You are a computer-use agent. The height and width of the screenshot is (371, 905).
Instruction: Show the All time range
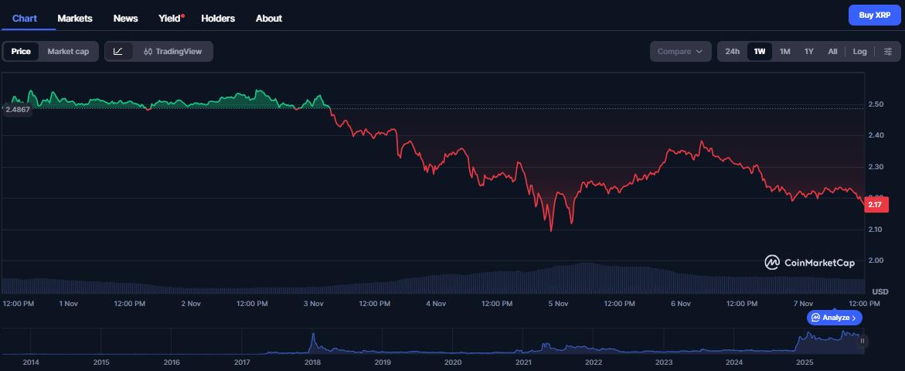(x=832, y=52)
